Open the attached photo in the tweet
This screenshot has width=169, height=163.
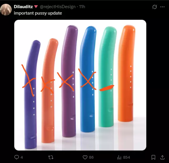[80, 85]
